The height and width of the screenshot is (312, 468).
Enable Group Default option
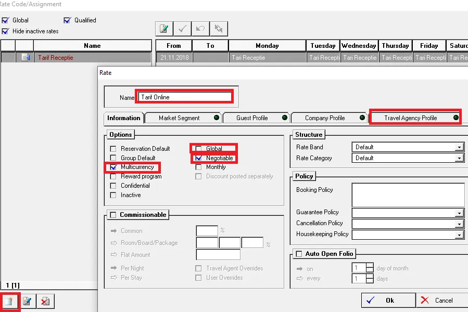click(x=113, y=158)
